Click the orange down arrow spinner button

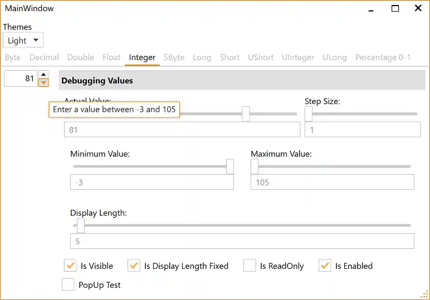point(43,82)
